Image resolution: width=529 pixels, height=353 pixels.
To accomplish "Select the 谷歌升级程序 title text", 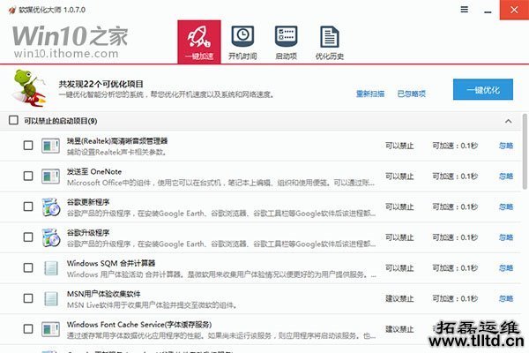I will (x=88, y=233).
